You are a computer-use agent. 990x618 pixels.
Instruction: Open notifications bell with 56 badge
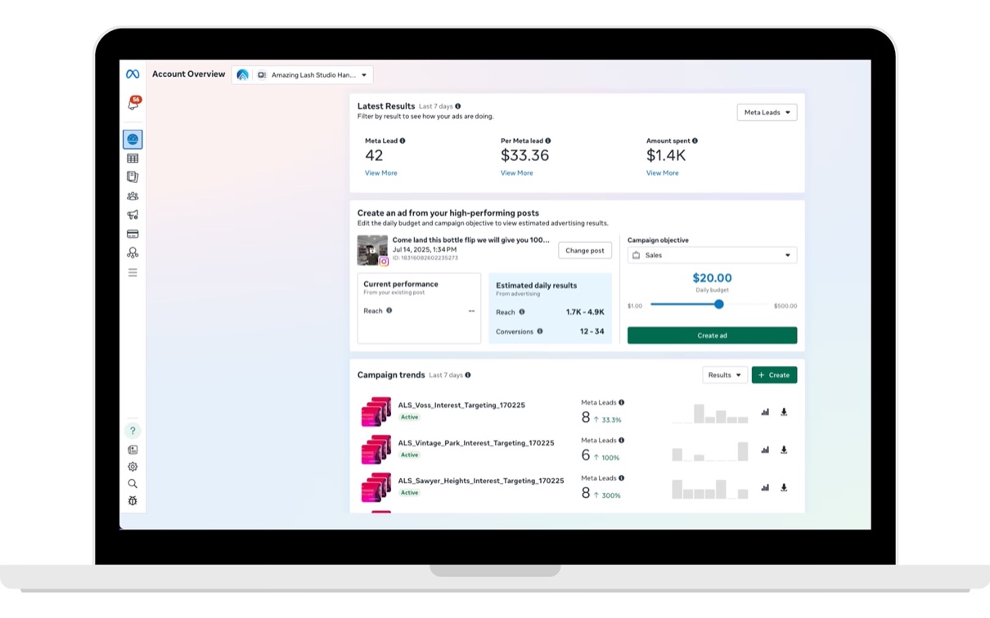point(133,104)
